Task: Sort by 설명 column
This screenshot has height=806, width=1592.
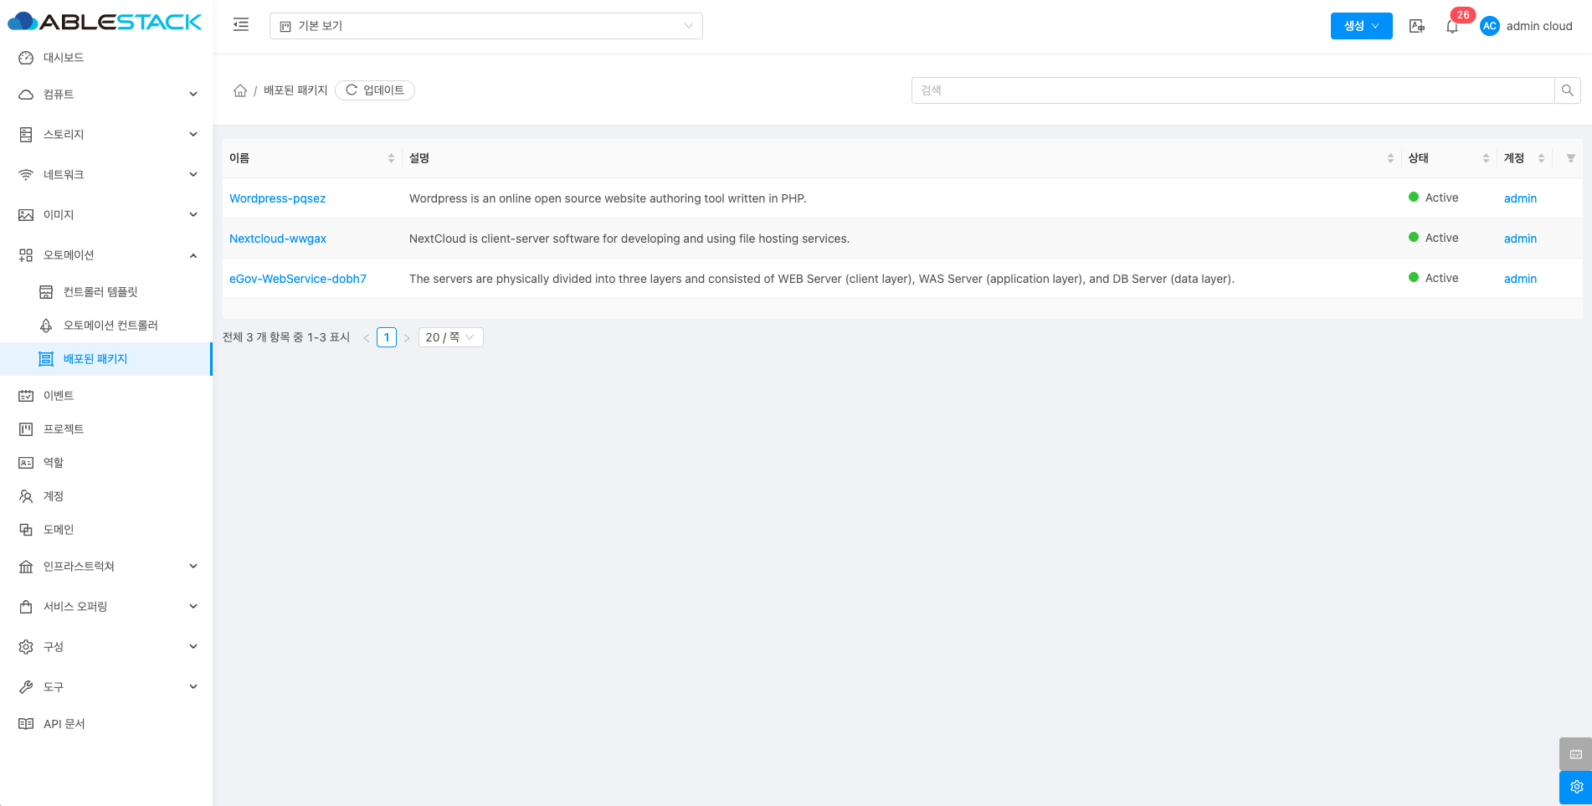Action: point(1390,158)
